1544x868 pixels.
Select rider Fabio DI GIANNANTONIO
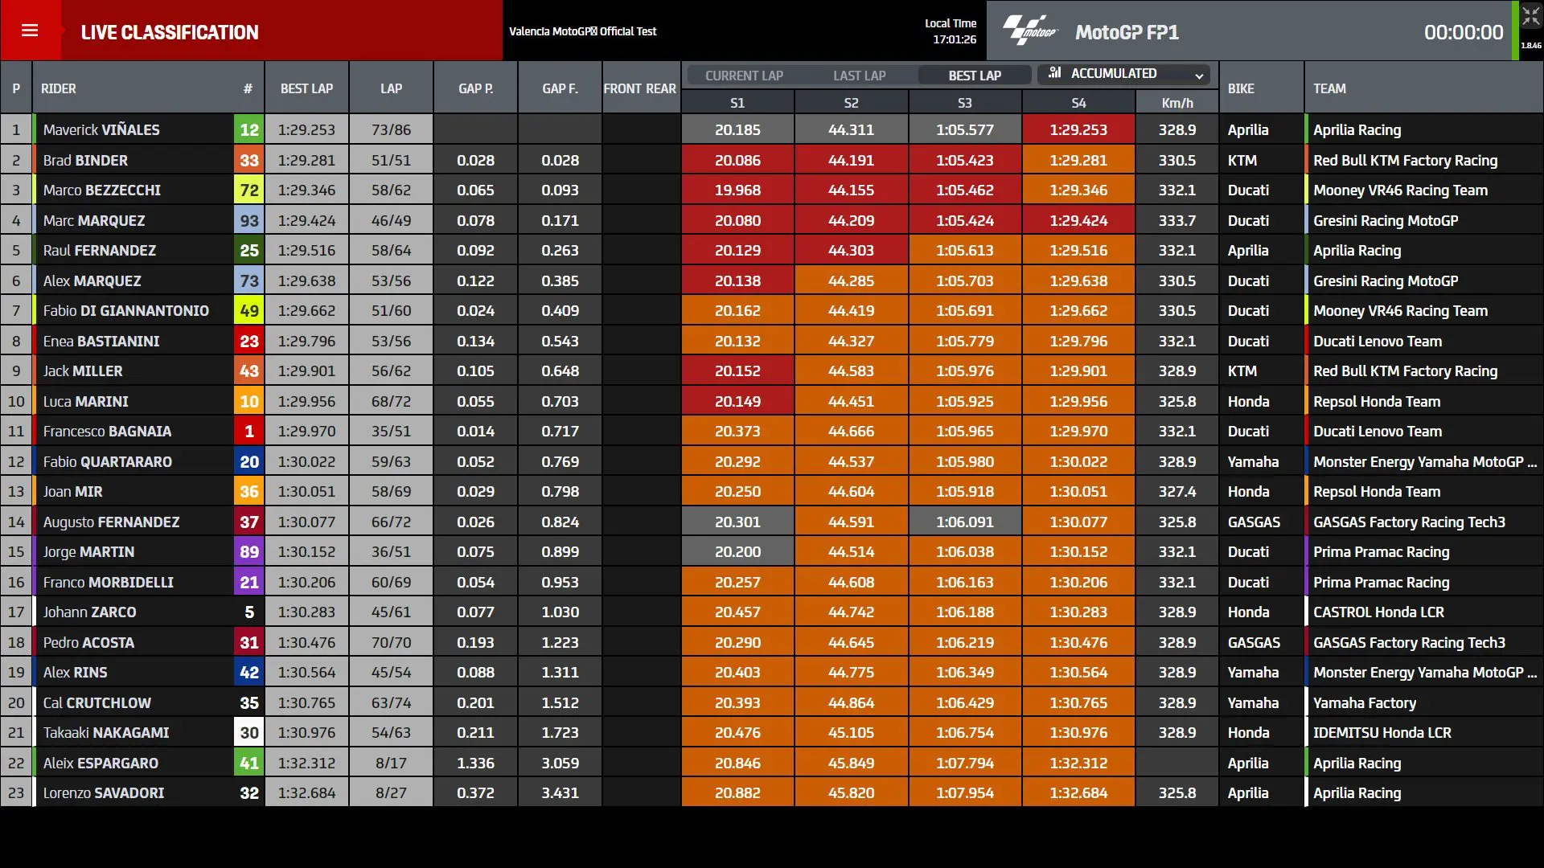(x=126, y=310)
